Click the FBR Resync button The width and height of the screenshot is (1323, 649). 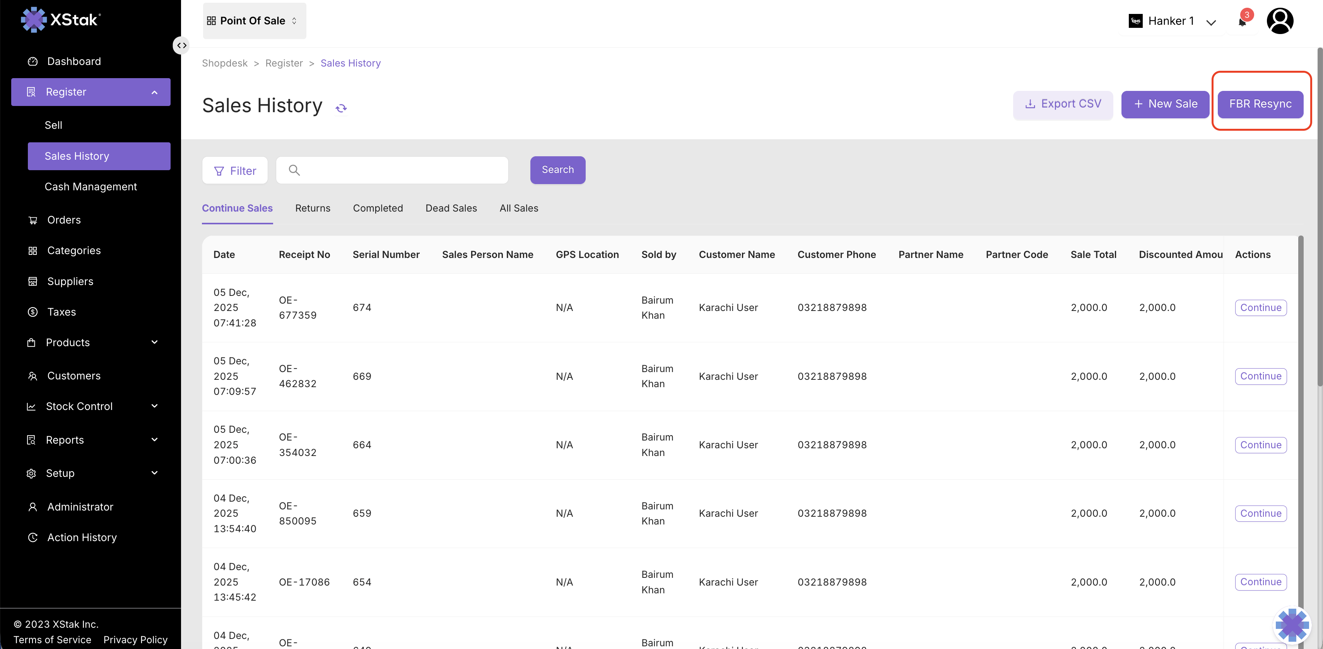pyautogui.click(x=1260, y=104)
